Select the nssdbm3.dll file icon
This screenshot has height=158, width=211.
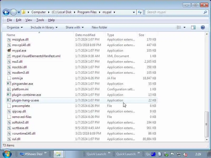[x=9, y=73]
